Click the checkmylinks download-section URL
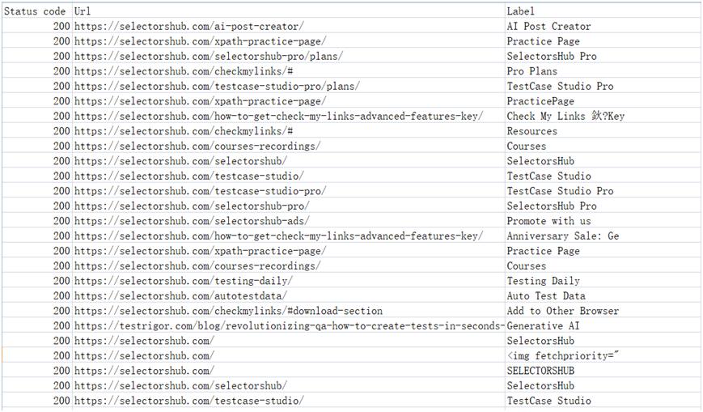The image size is (703, 412). [228, 311]
